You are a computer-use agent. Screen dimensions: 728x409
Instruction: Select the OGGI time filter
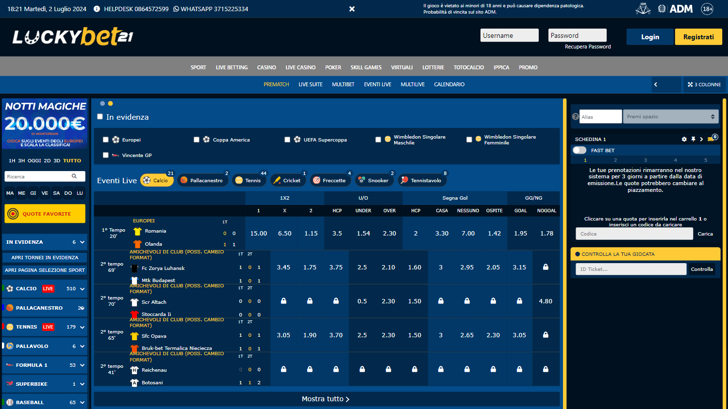tap(34, 160)
